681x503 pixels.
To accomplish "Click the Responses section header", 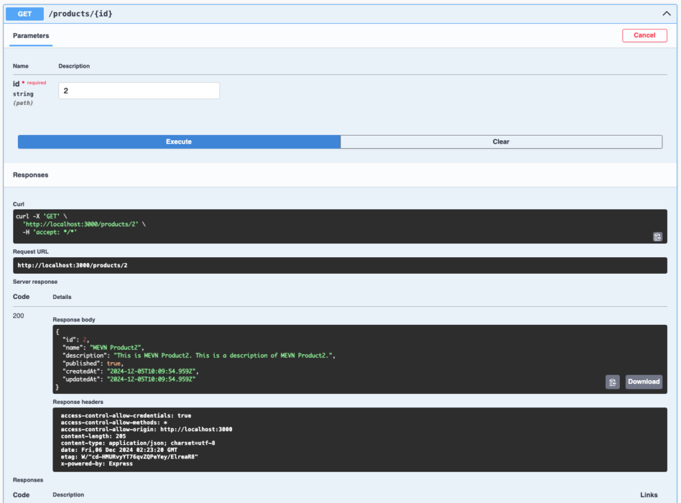I will tap(31, 175).
